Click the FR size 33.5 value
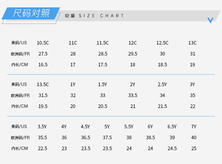Screen dimensions: 222x164 point(133,95)
